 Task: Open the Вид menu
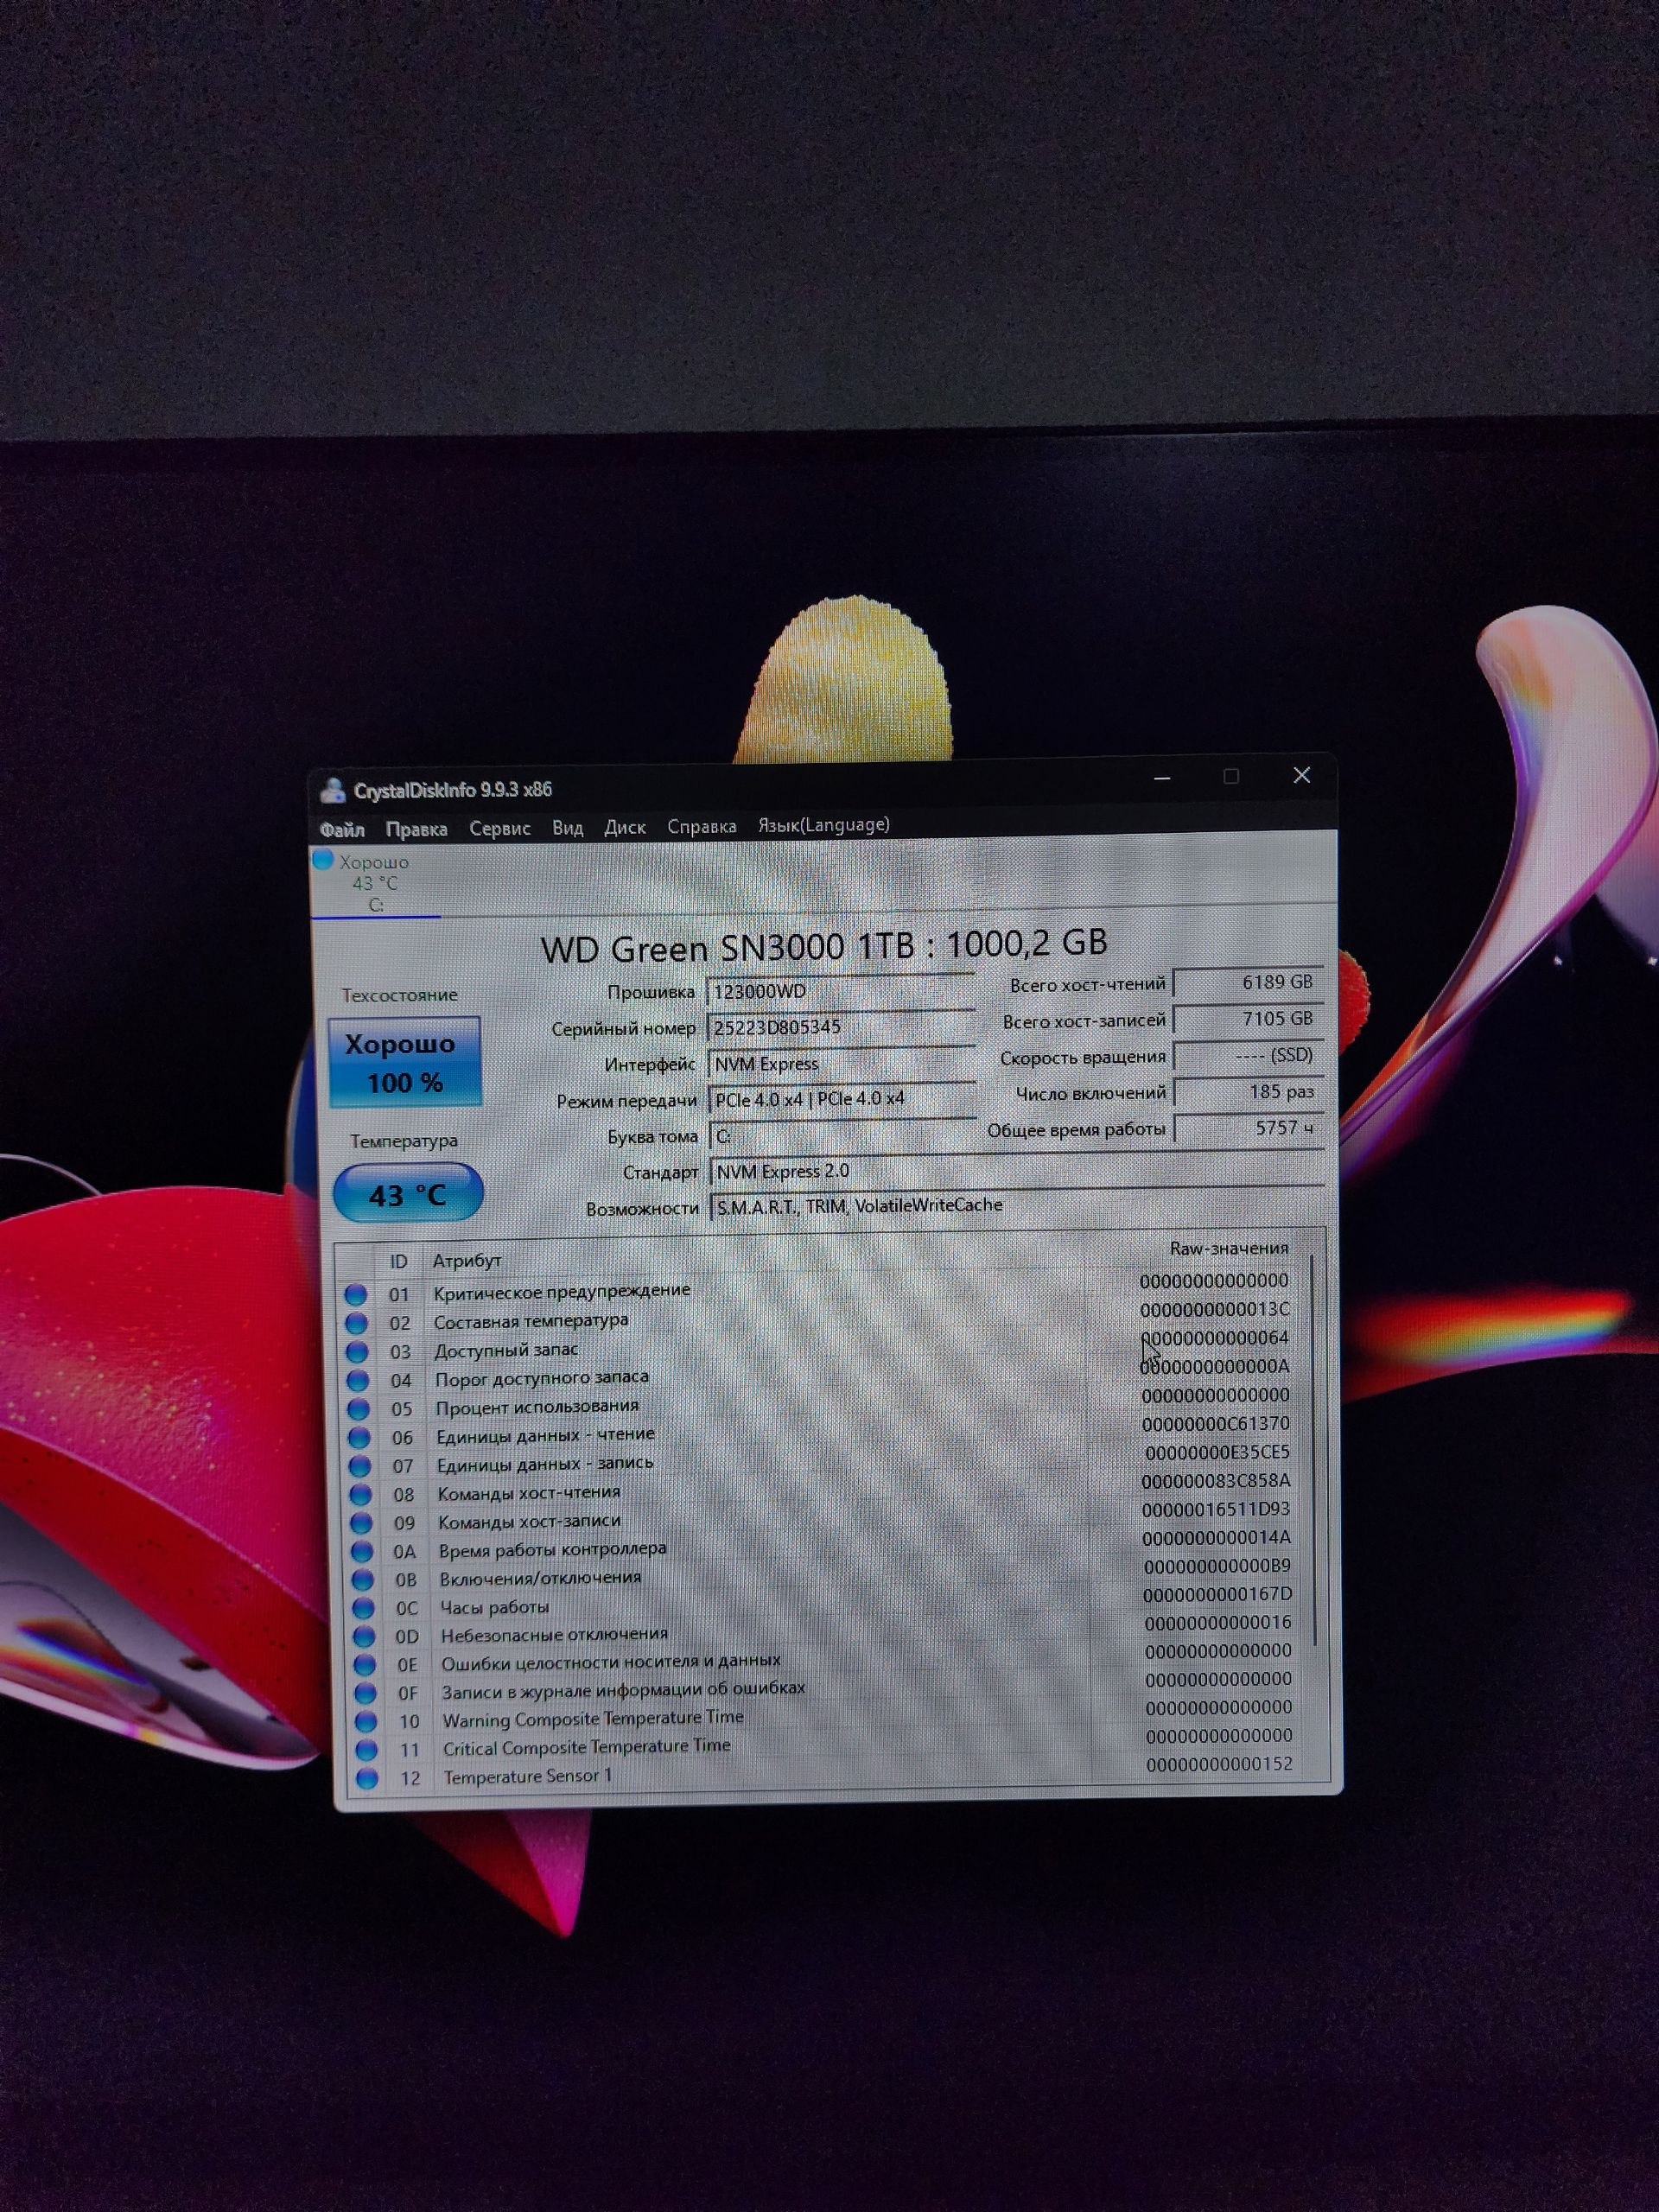pyautogui.click(x=567, y=828)
